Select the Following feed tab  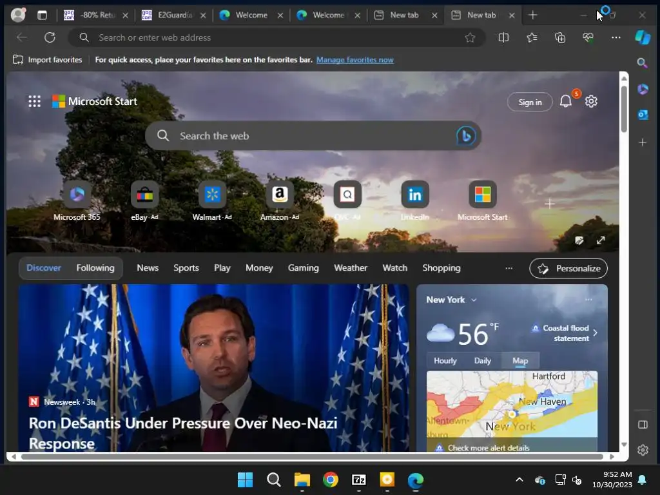click(x=95, y=267)
